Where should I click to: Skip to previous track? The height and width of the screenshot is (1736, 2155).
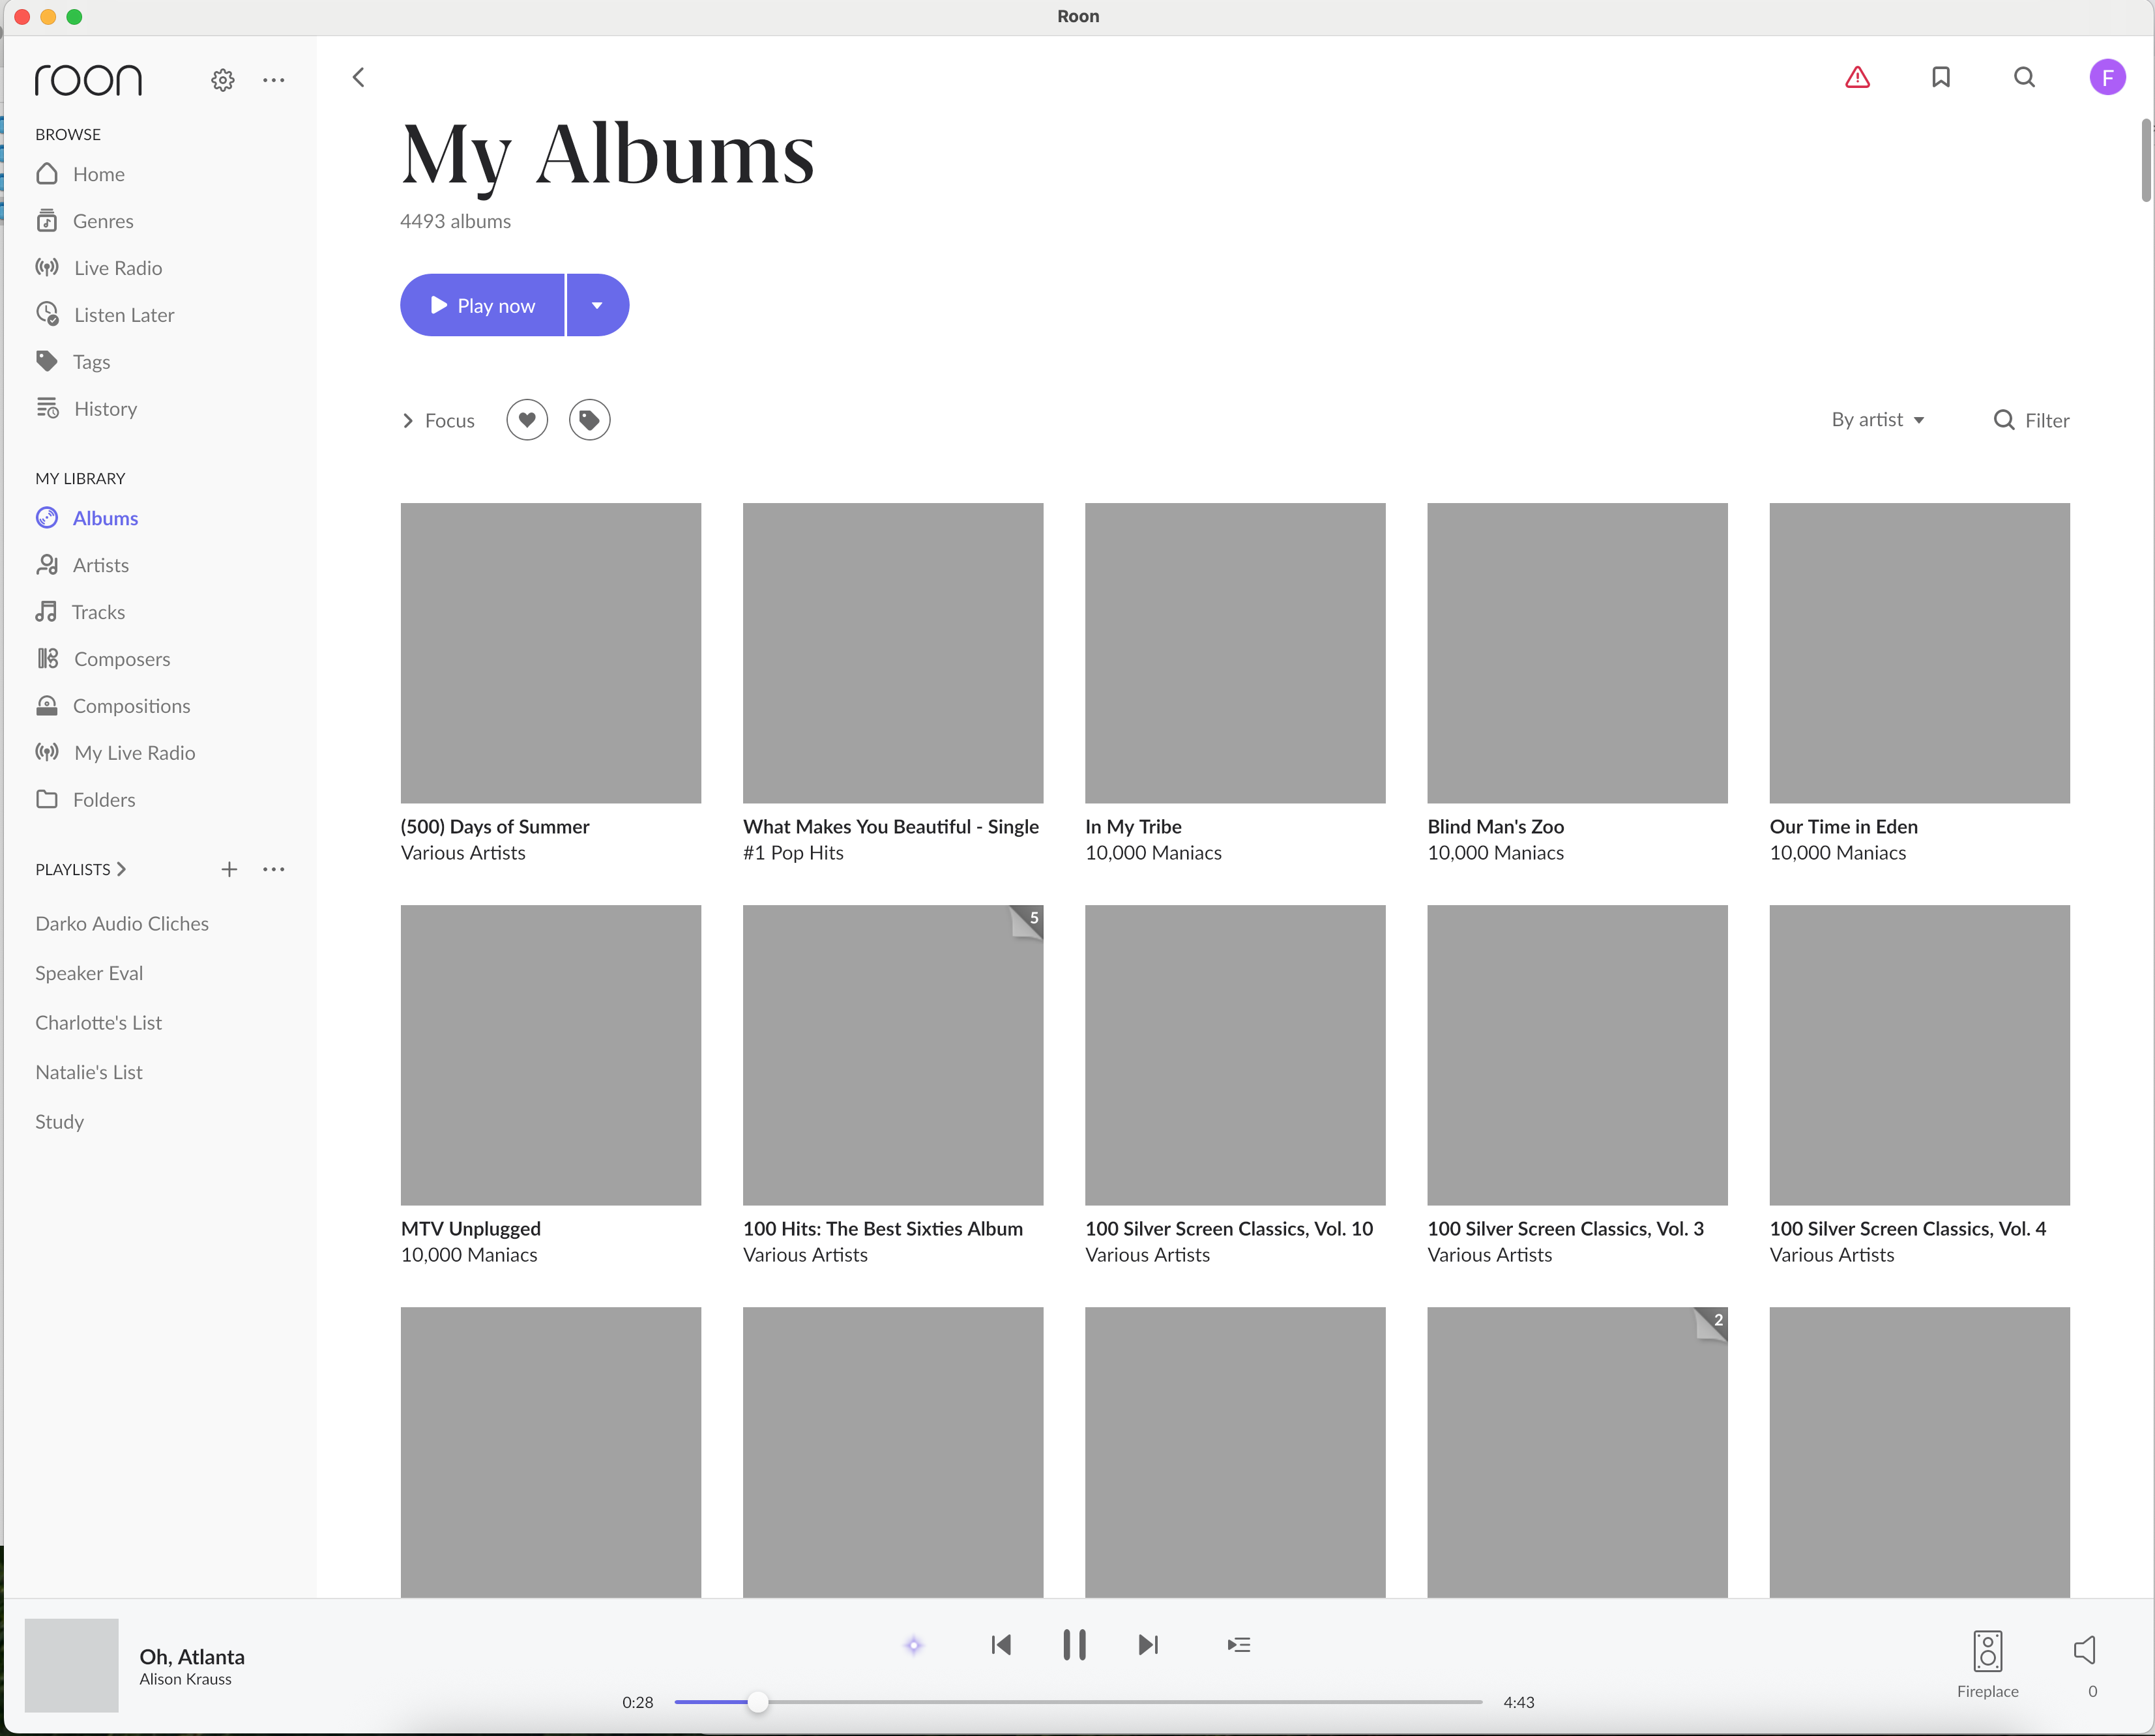[1001, 1645]
